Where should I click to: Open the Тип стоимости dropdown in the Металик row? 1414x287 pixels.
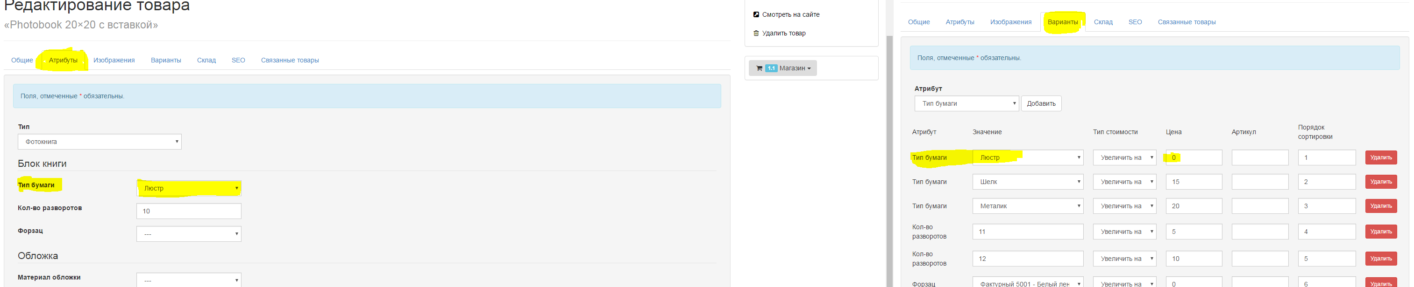pyautogui.click(x=1124, y=206)
